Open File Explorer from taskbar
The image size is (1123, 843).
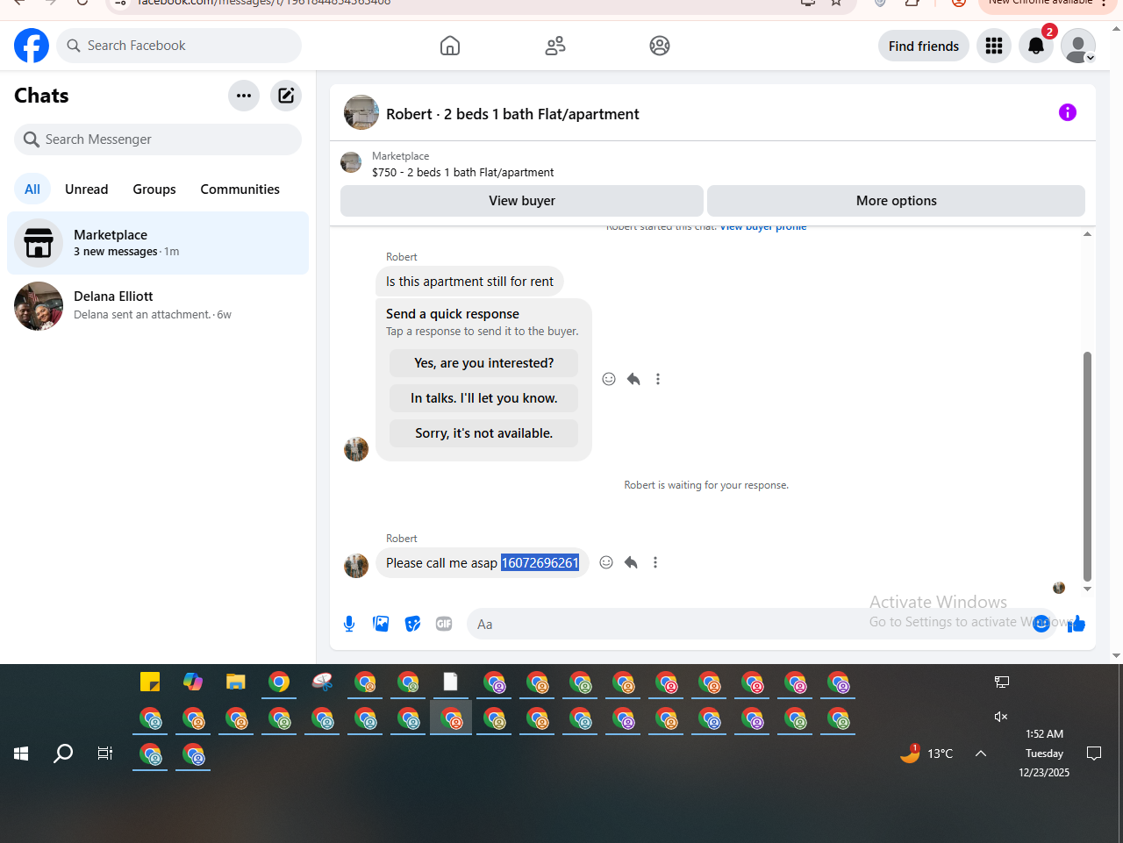[x=236, y=682]
